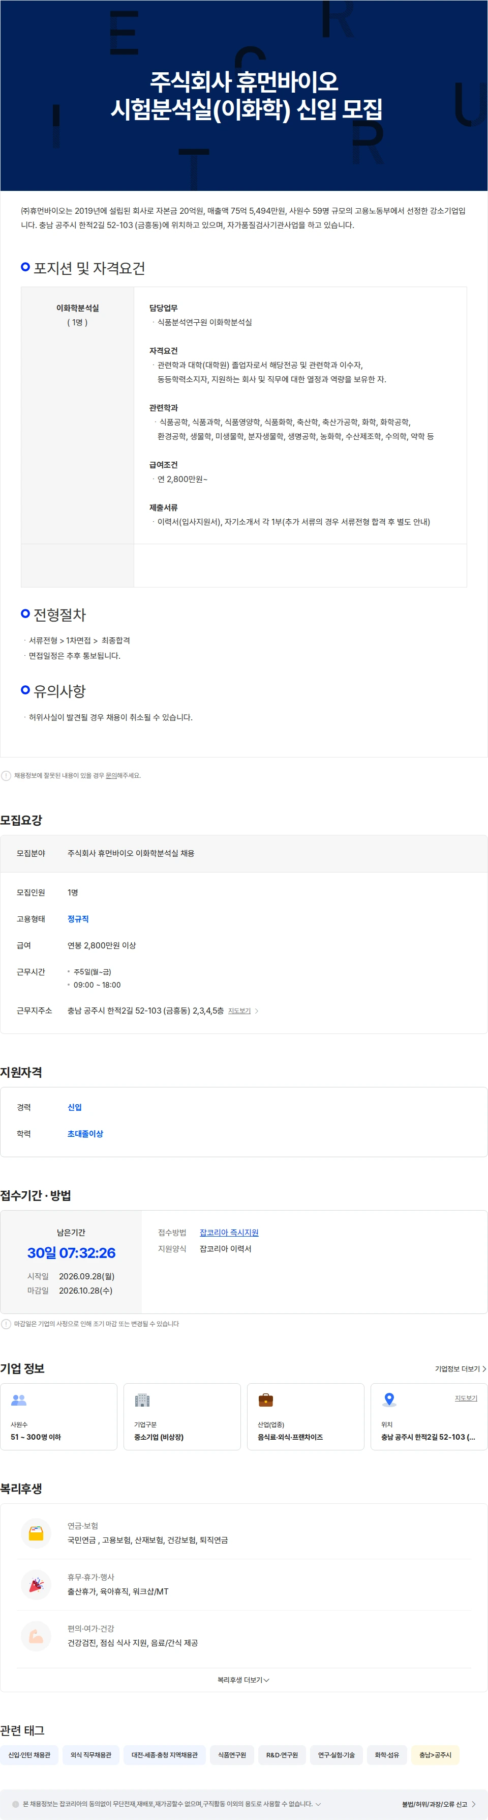
Task: Click the 국민연금, 고용보험 benefits text
Action: point(147,1540)
